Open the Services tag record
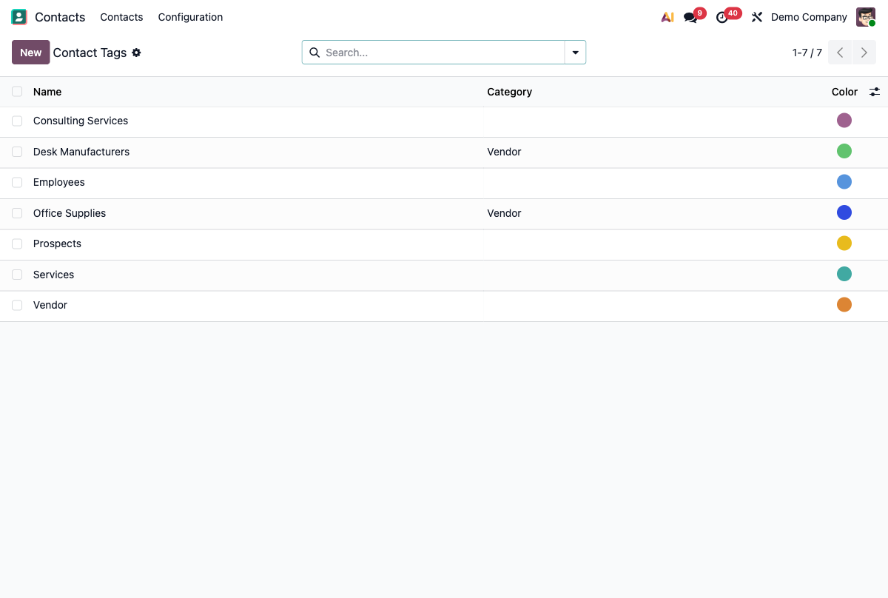This screenshot has width=888, height=598. tap(53, 275)
